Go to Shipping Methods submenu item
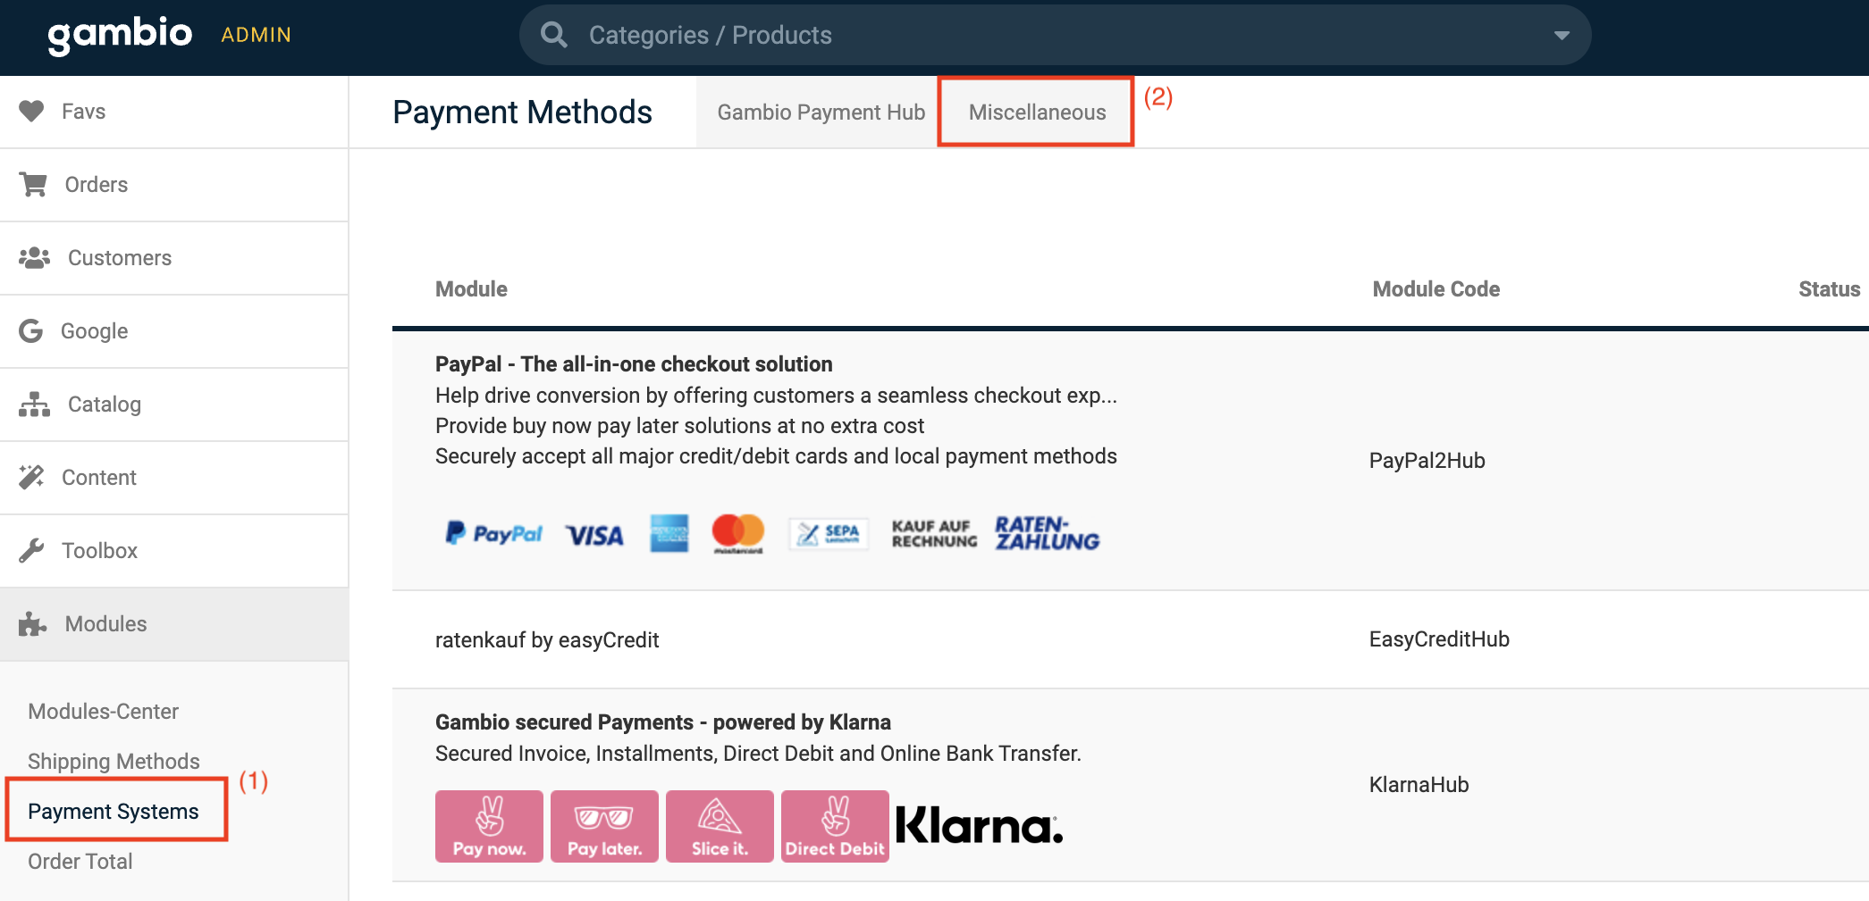 click(114, 762)
